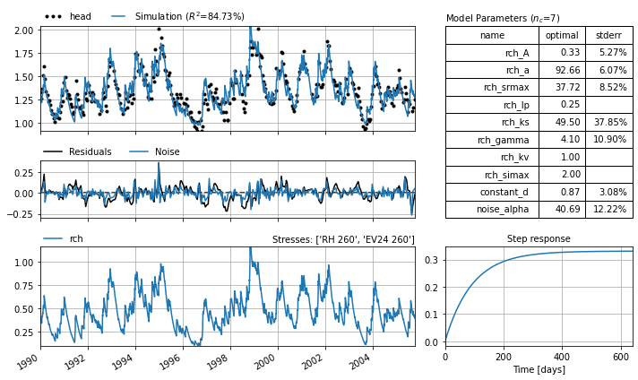Click the 1.75 y-axis tick of head plot
This screenshot has width=638, height=380.
coord(24,54)
